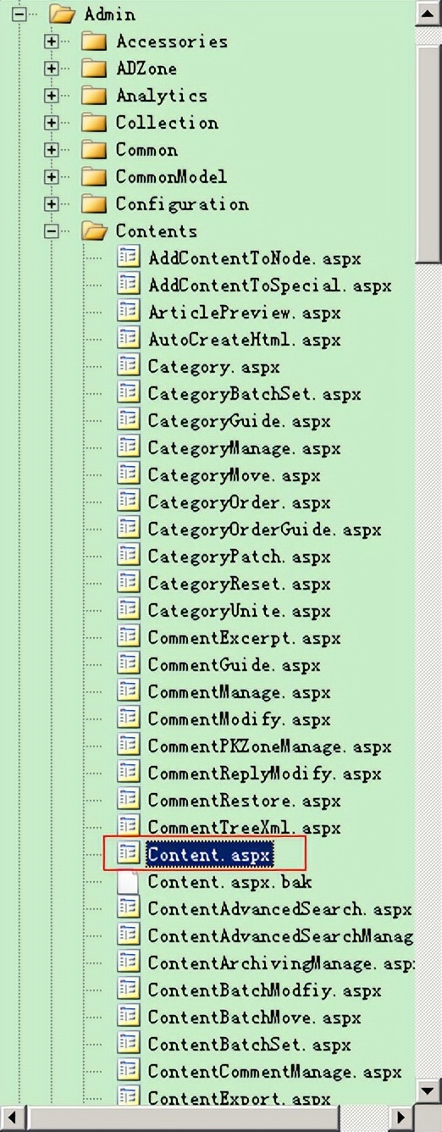Click the vertical scrollbar up arrow

[428, 14]
